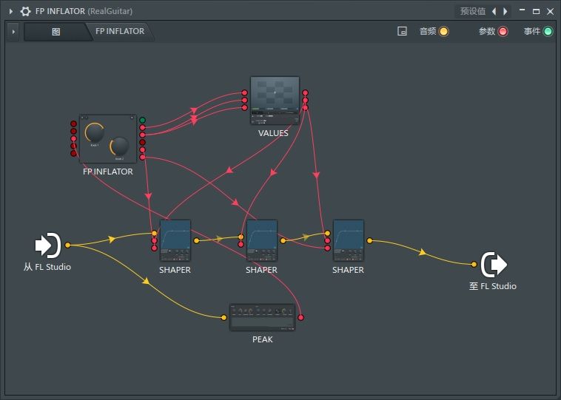Viewport: 561px width, 400px height.
Task: Select the next preset arrow
Action: 505,11
